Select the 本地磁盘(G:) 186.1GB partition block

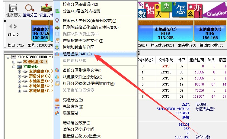point(210,31)
